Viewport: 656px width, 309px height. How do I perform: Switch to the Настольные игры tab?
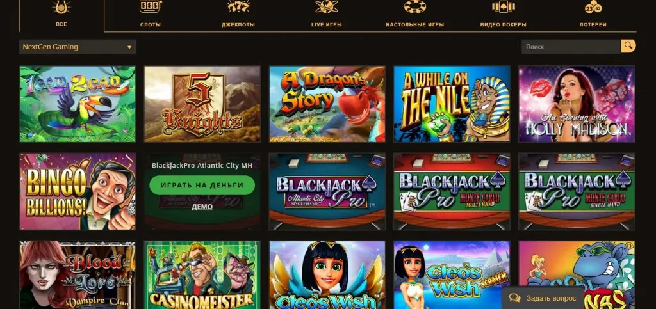click(414, 25)
